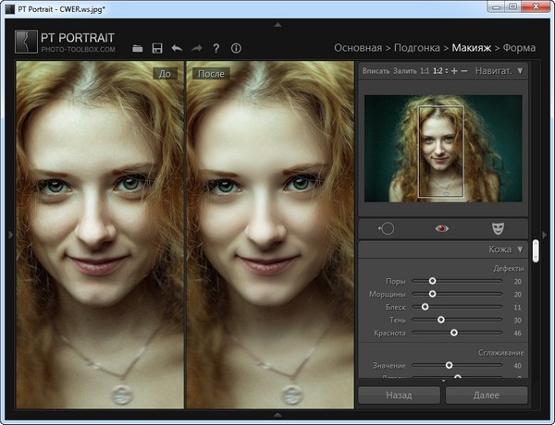
Task: Open the info (i) icon
Action: 236,48
